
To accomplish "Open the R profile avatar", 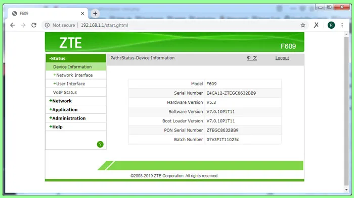I will [331, 25].
